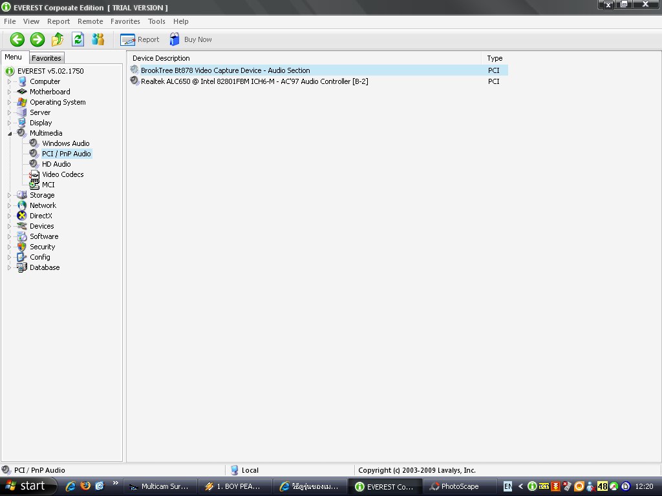
Task: Open the Favorites menu in menu bar
Action: (x=125, y=21)
